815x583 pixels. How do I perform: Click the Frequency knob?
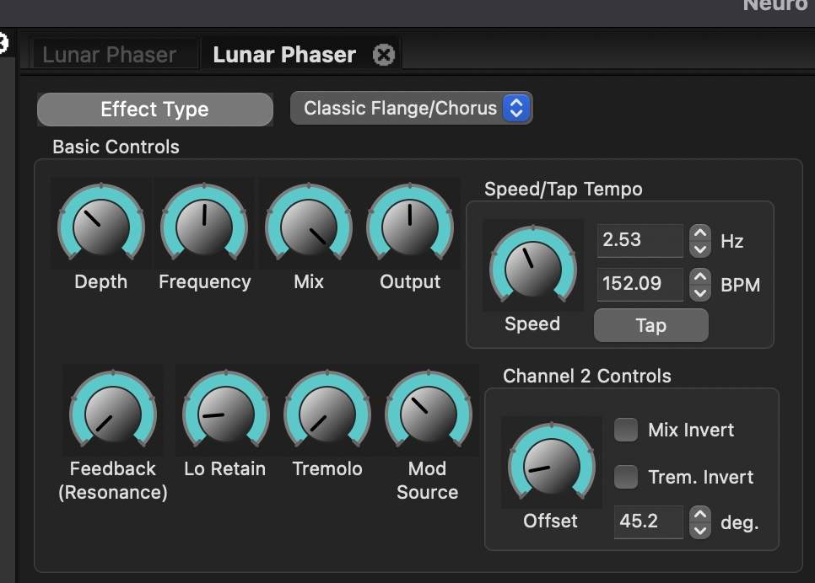point(204,224)
